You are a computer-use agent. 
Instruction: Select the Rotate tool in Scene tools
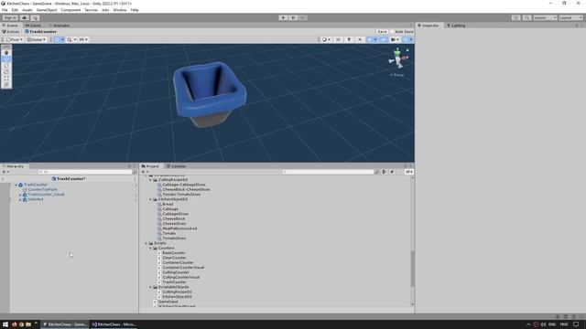pos(6,66)
